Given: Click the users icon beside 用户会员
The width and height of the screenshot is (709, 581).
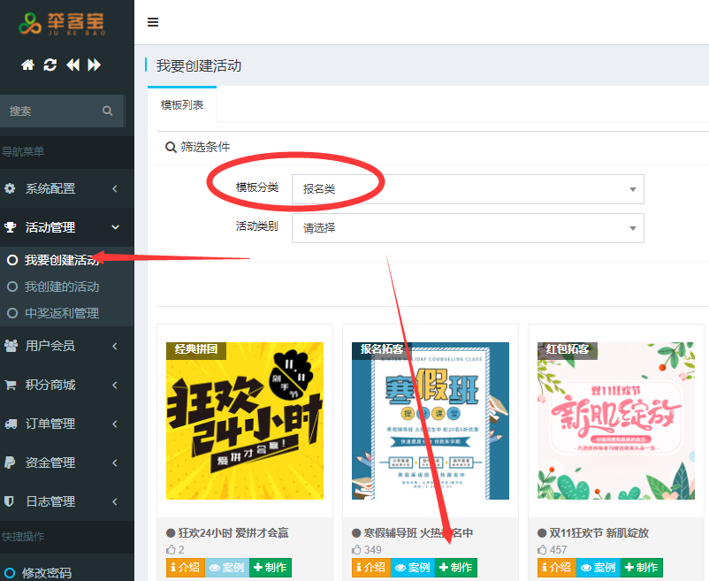Looking at the screenshot, I should pyautogui.click(x=11, y=346).
